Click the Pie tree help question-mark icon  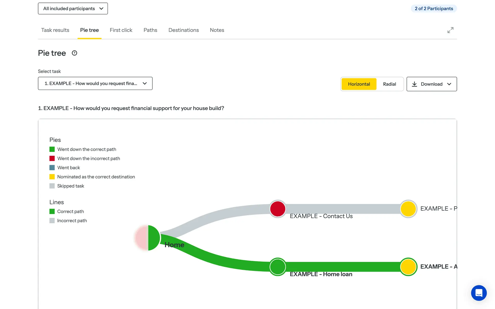click(74, 53)
